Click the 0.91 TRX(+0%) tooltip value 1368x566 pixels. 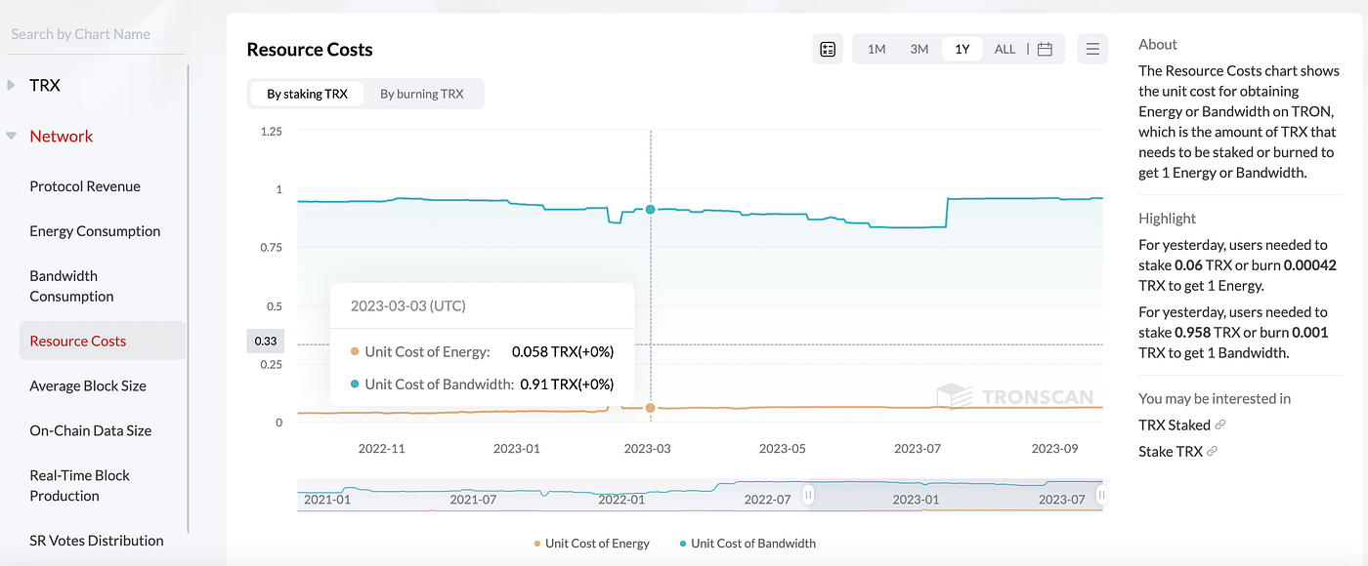click(567, 384)
